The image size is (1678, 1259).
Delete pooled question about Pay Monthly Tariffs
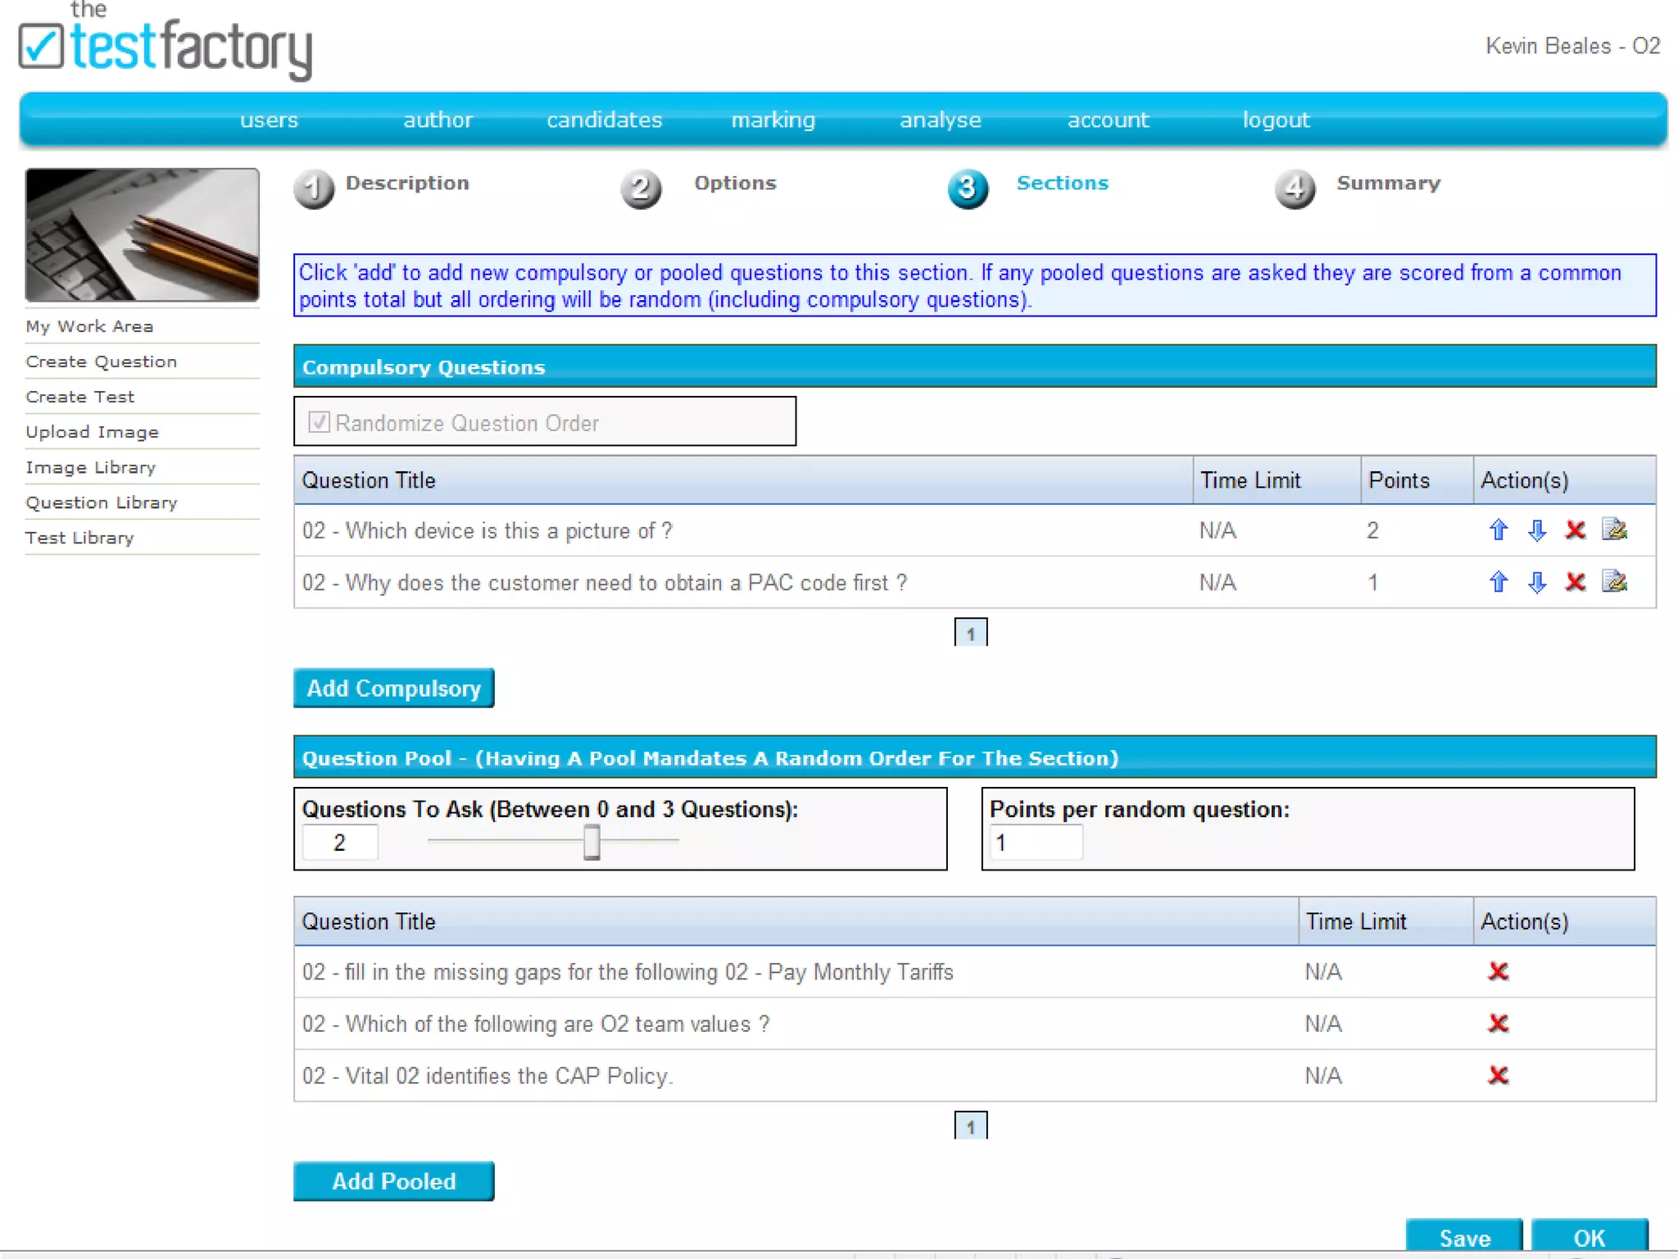tap(1498, 971)
